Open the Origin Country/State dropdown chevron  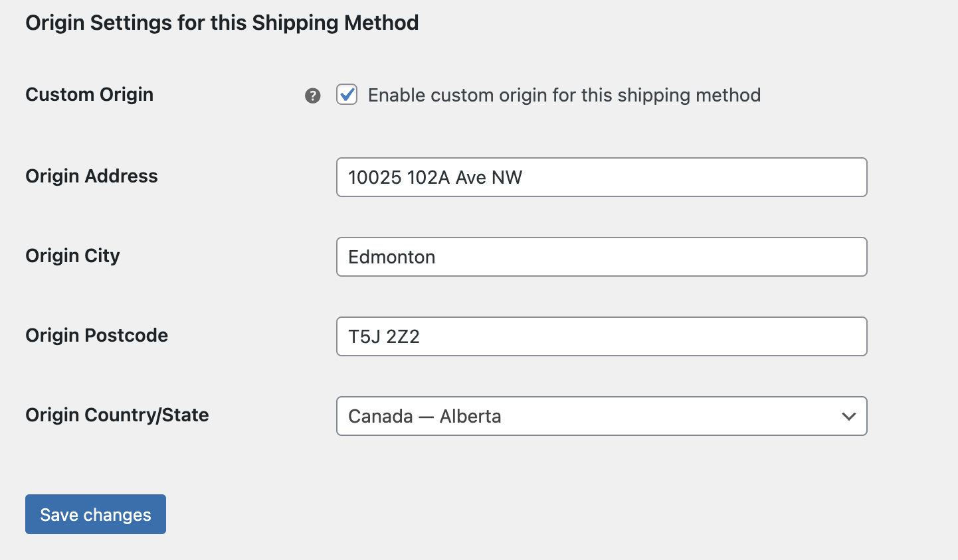click(x=848, y=417)
